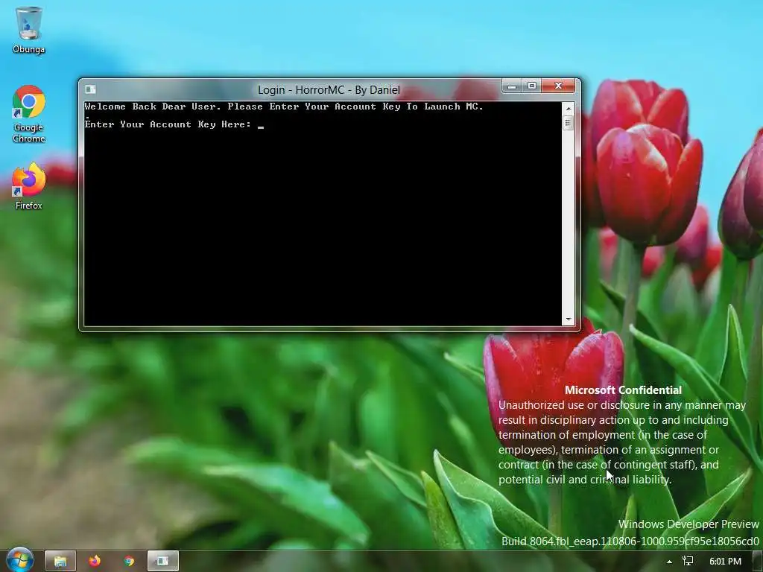763x572 pixels.
Task: Click the console scrollbar down arrow
Action: point(568,320)
